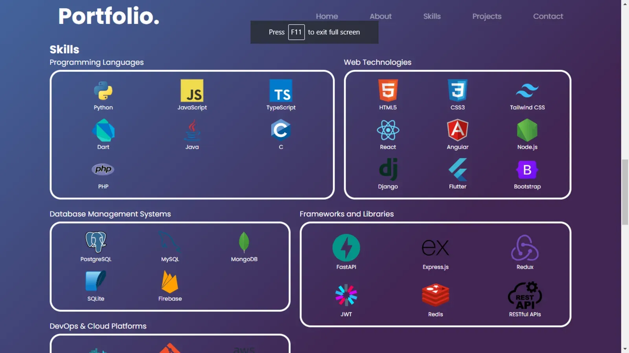Click the JavaScript icon

tap(192, 90)
